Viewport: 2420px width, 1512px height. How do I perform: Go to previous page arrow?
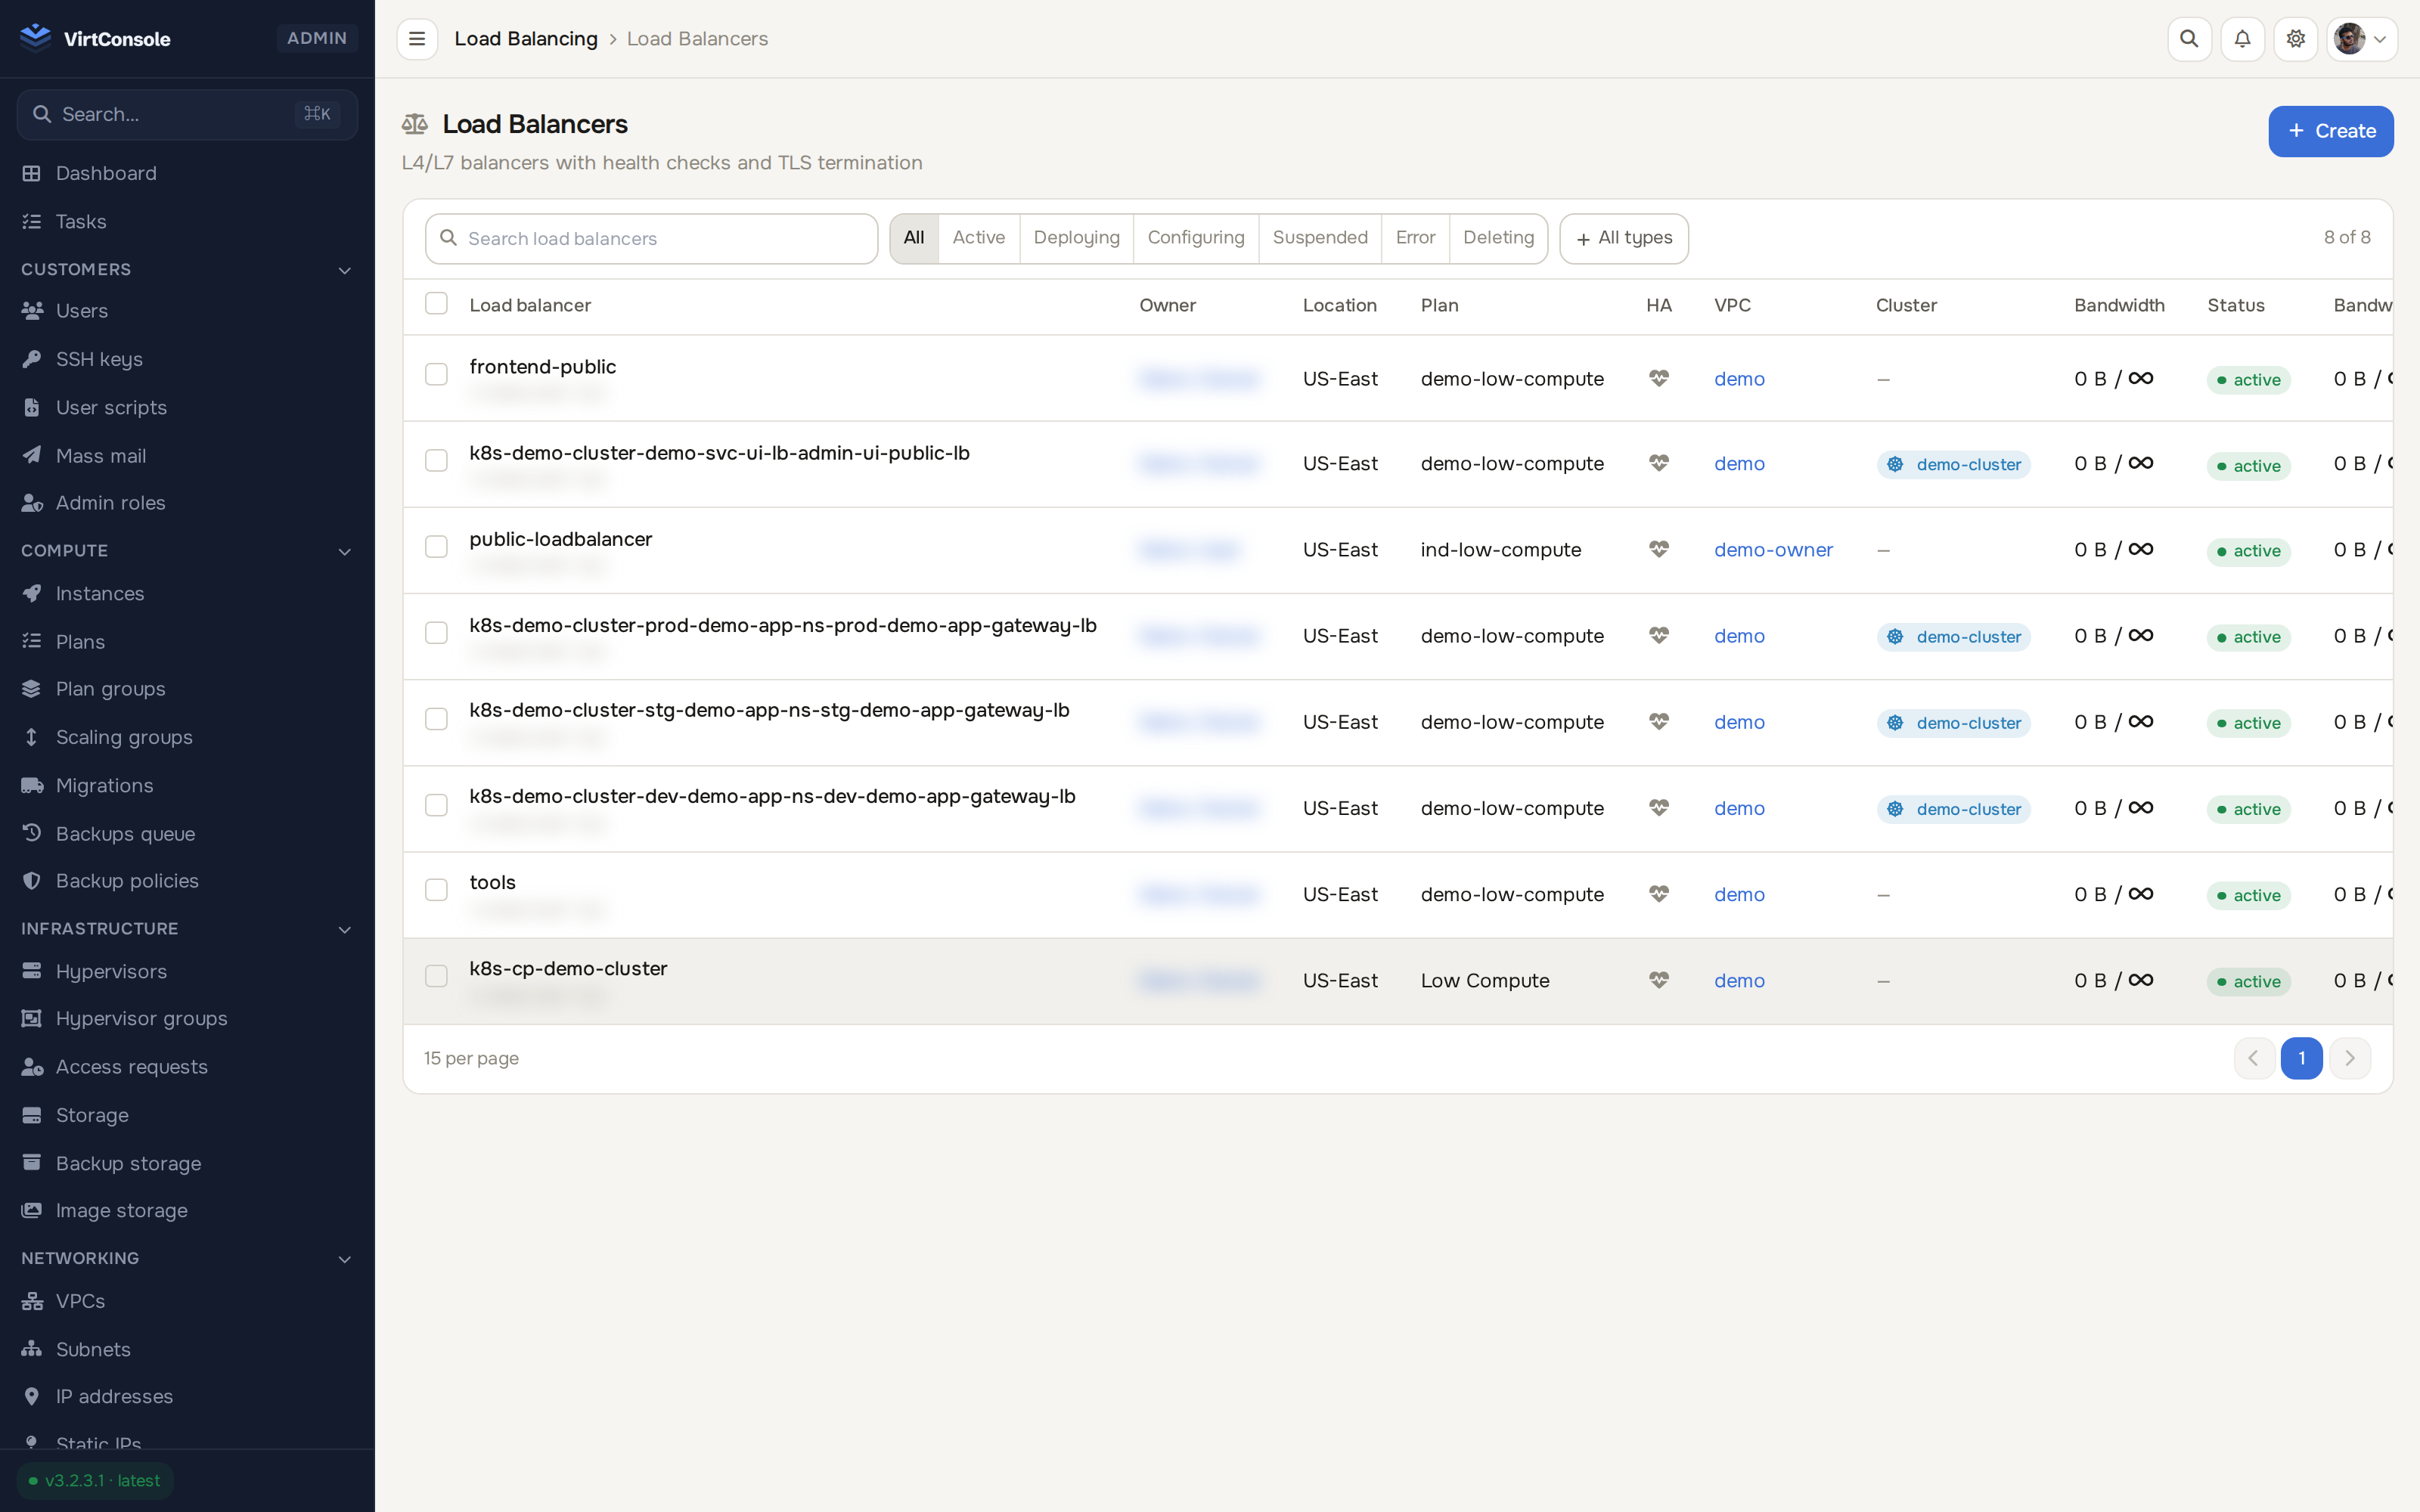coord(2254,1058)
